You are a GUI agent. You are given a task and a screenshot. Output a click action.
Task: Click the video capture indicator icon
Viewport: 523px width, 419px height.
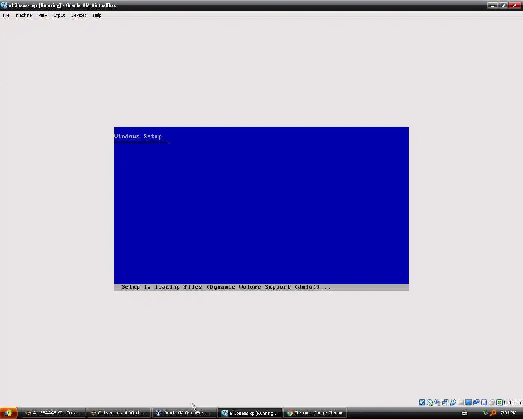click(476, 403)
